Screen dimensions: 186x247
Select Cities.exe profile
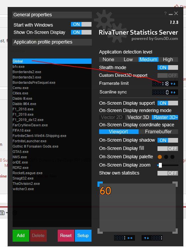click(x=52, y=93)
